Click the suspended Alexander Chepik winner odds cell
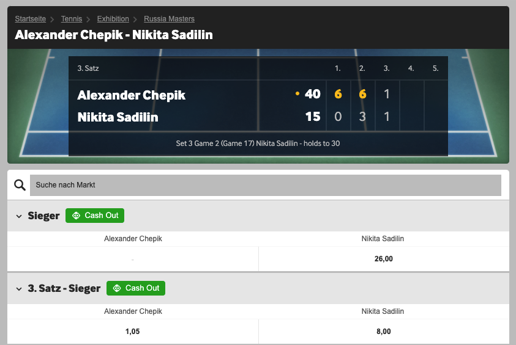 tap(133, 259)
